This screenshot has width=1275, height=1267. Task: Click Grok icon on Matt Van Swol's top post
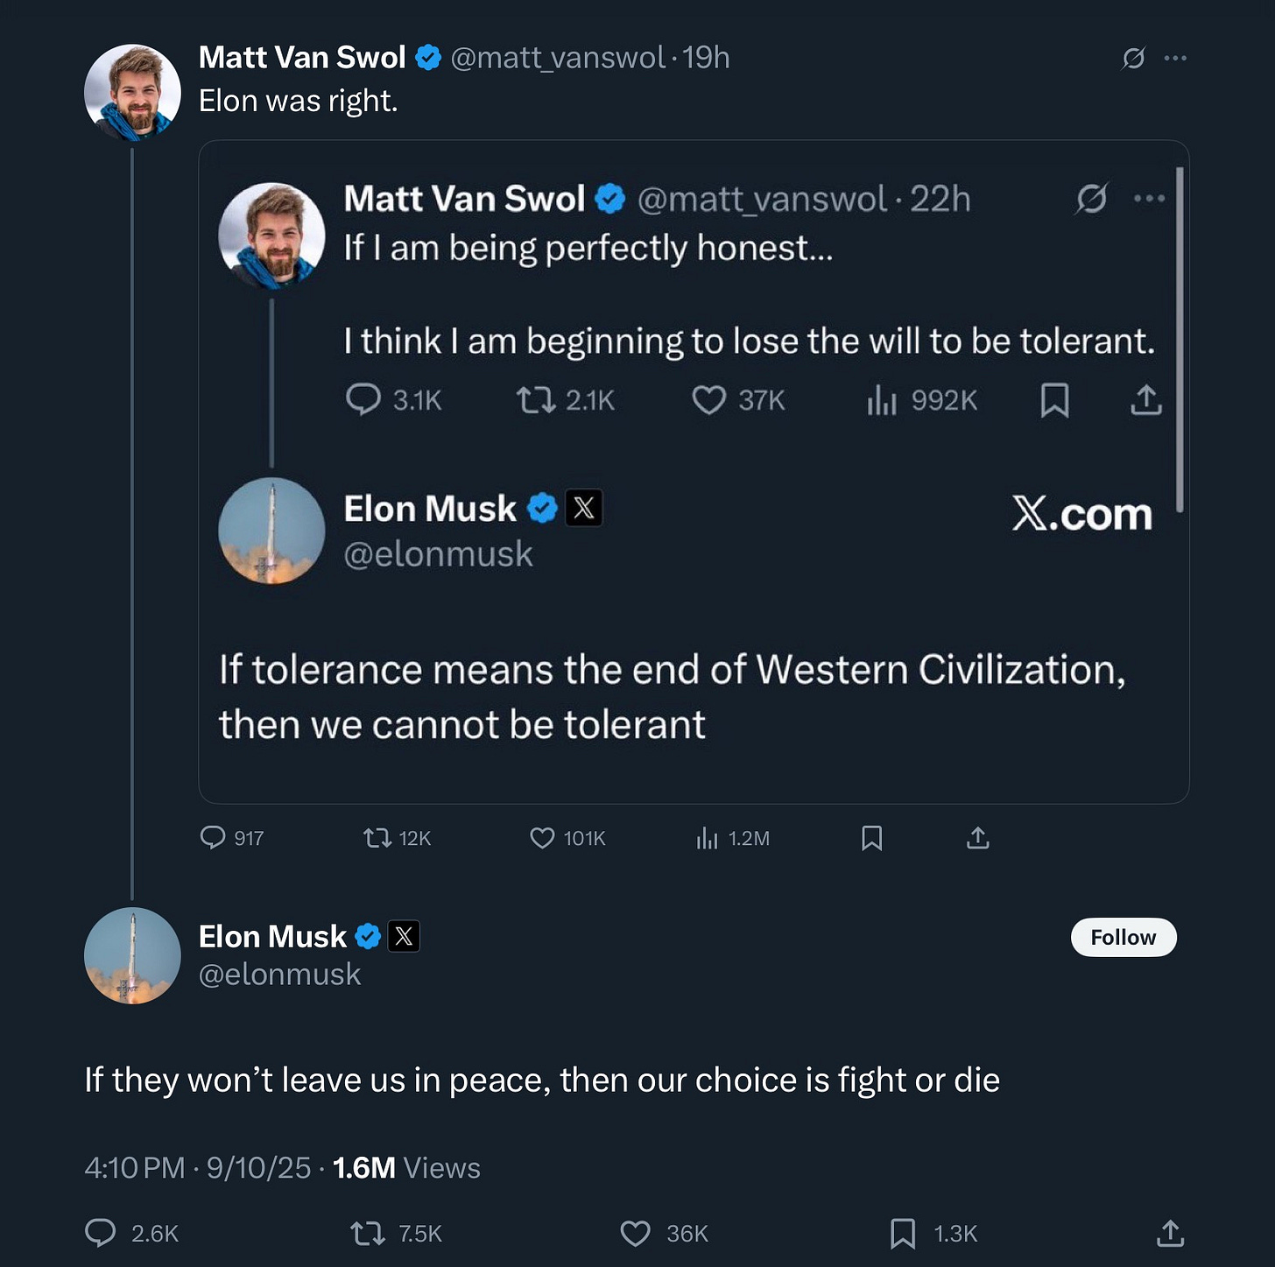click(1133, 58)
